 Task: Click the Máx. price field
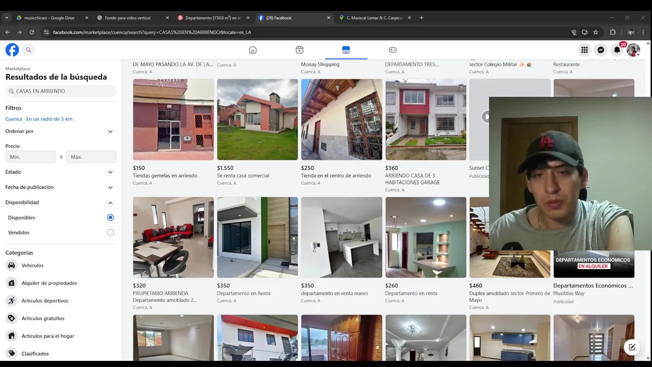pyautogui.click(x=92, y=157)
